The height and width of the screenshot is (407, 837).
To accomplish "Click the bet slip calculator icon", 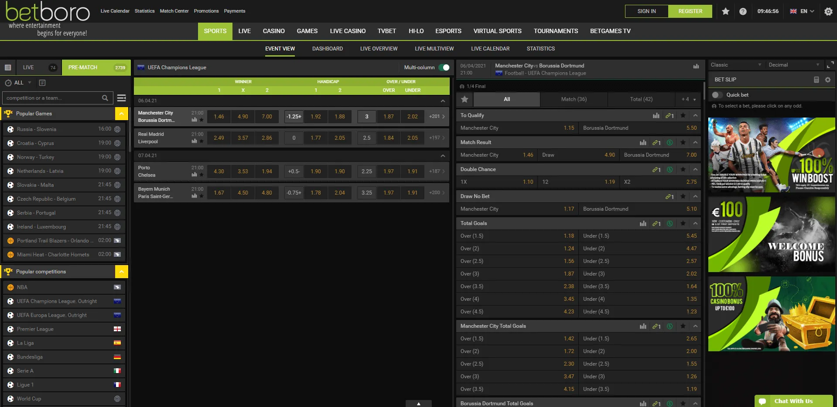I will point(816,80).
